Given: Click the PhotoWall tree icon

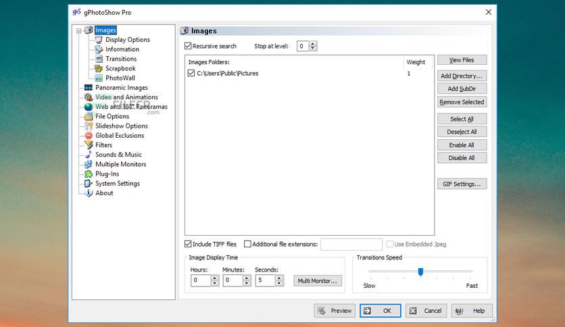Looking at the screenshot, I should 99,78.
